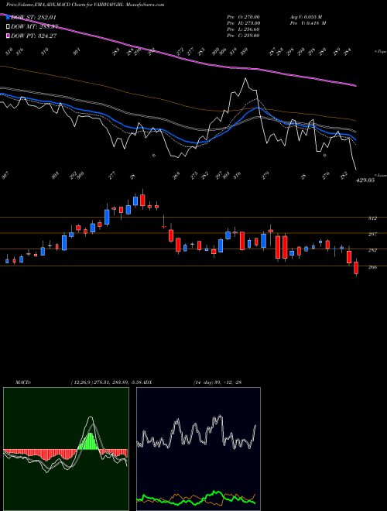Screen dimensions: 387x511
Task: Click the 282 price level label
Action: (x=372, y=250)
